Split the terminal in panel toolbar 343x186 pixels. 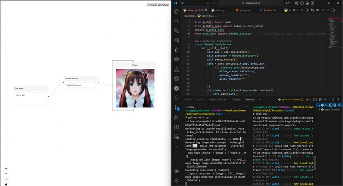[x=315, y=99]
